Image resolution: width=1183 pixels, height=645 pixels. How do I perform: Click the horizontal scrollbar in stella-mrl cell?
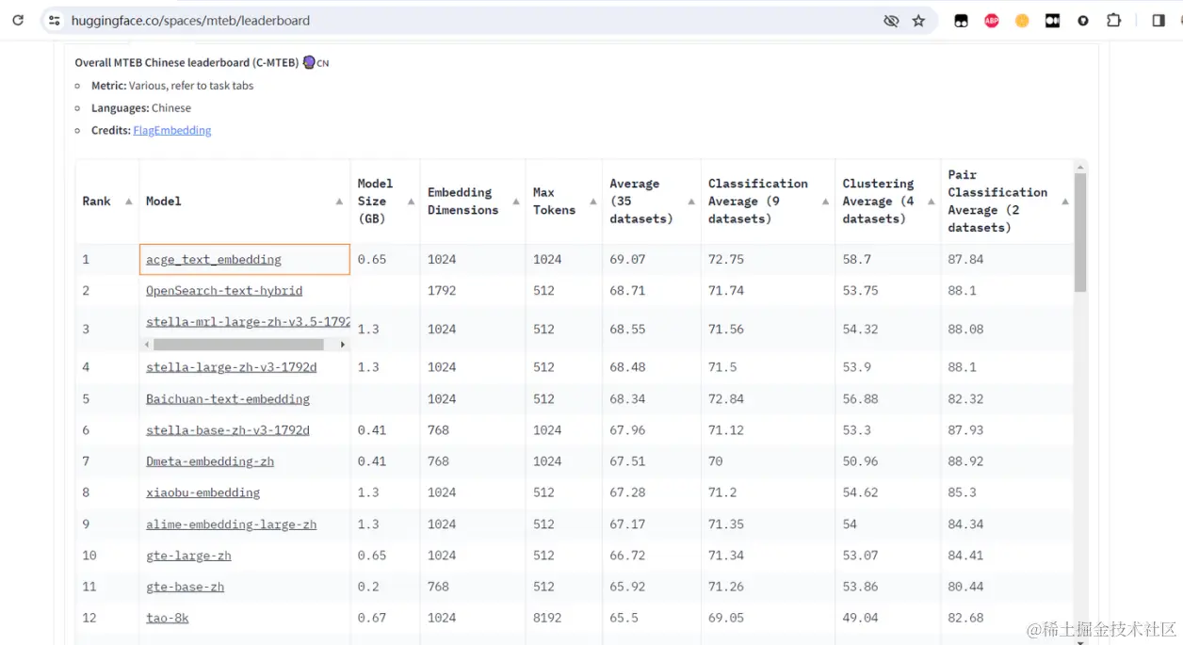tap(239, 345)
